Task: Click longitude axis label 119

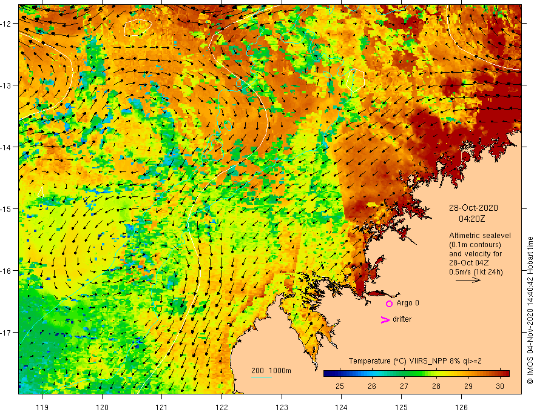Action: coord(42,407)
